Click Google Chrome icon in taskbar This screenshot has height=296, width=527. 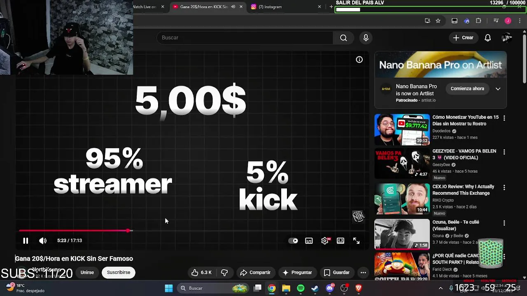pos(272,288)
